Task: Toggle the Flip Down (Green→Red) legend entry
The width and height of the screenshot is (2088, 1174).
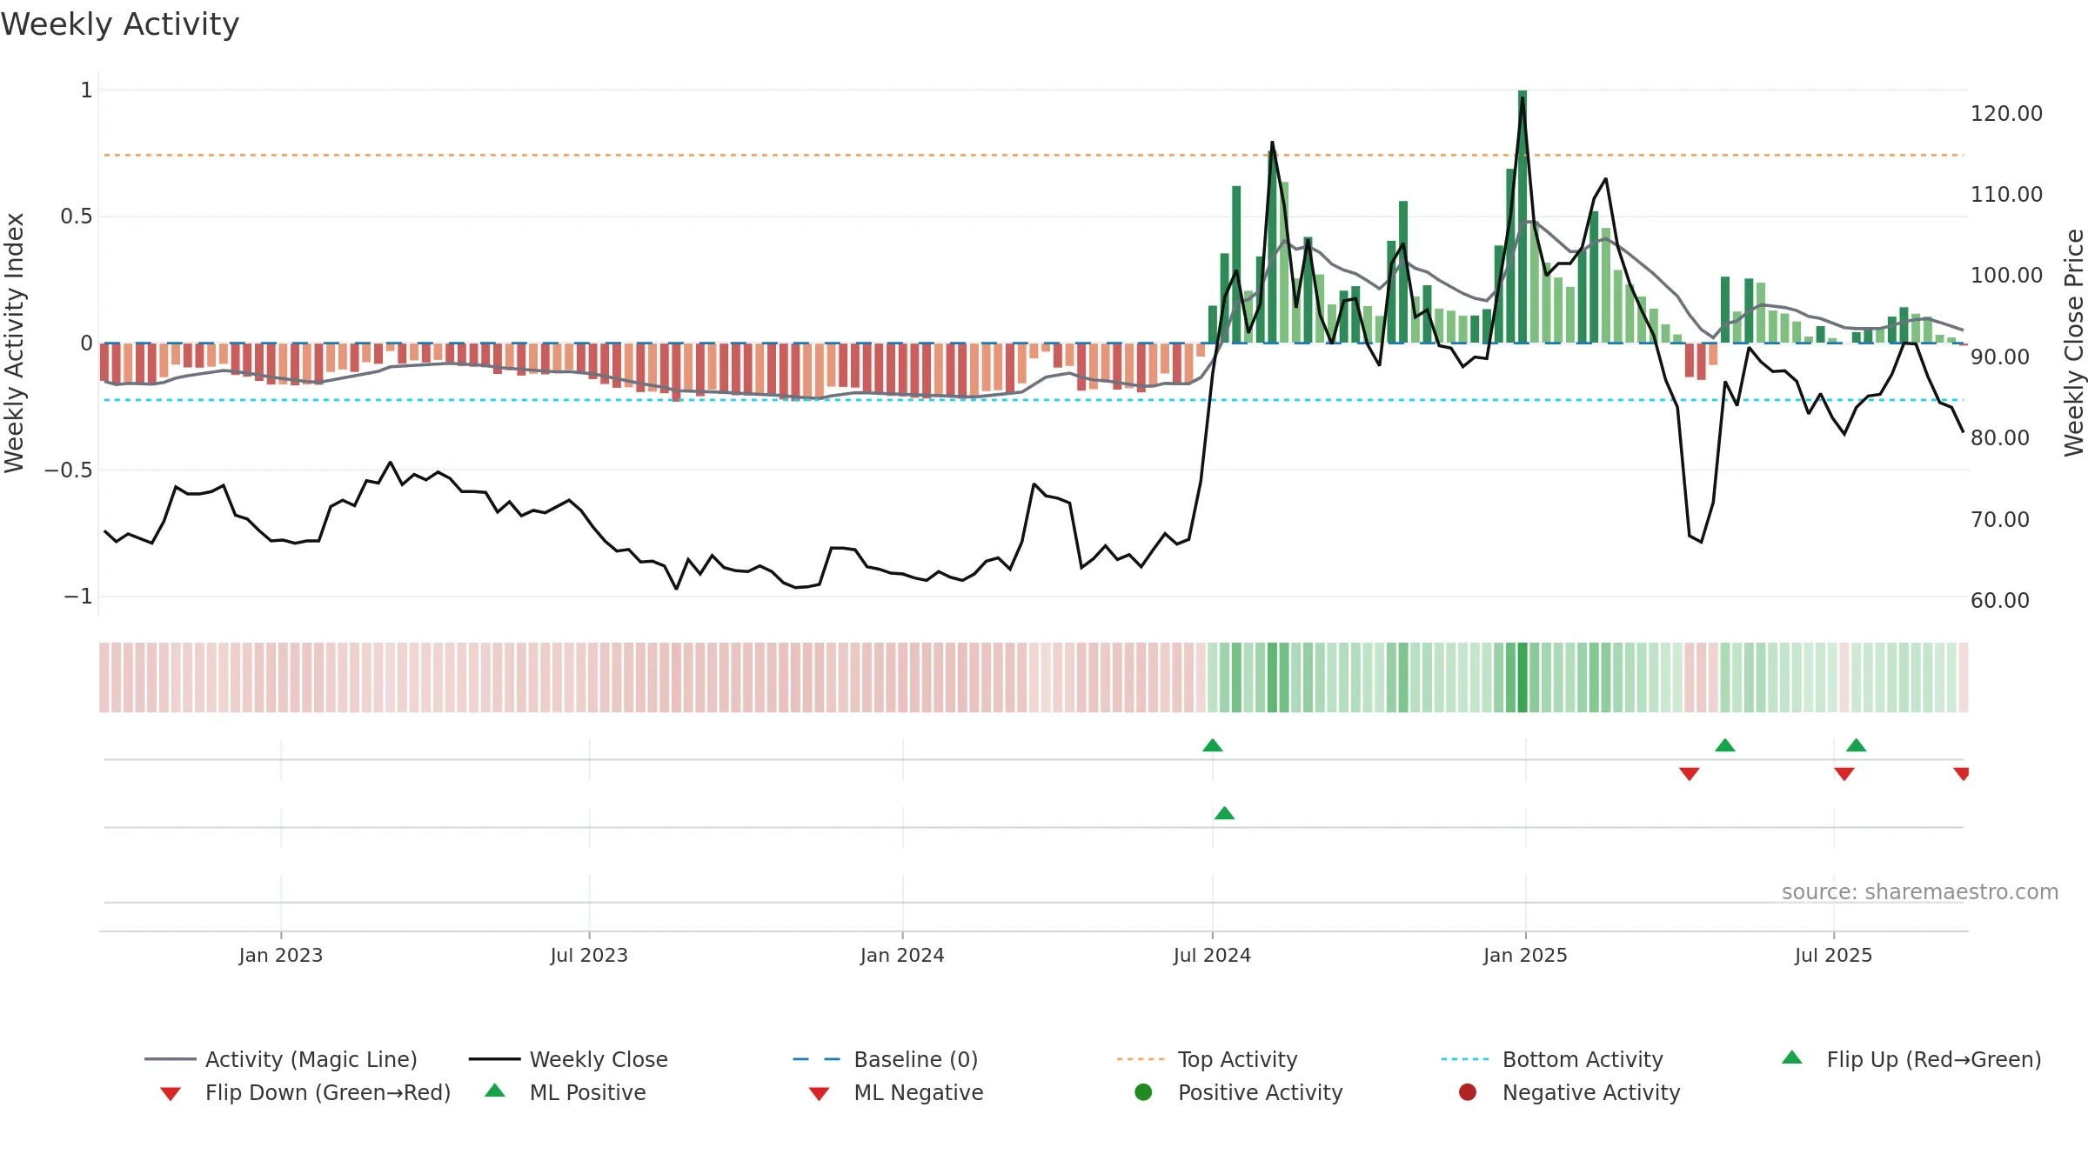Action: click(x=305, y=1092)
